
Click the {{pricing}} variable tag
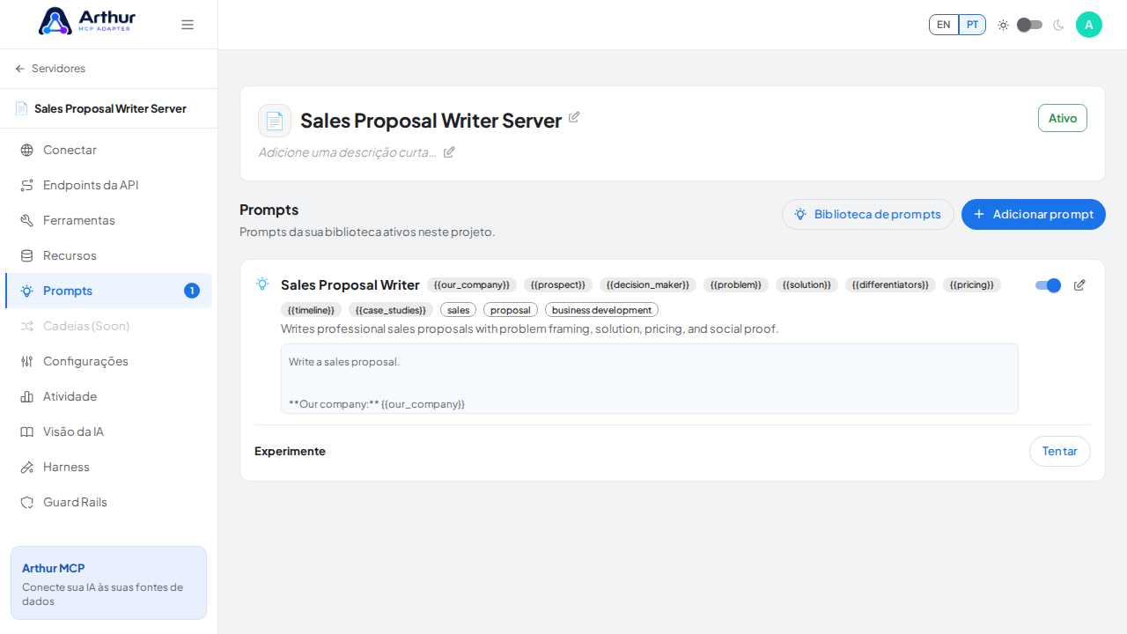tap(972, 285)
